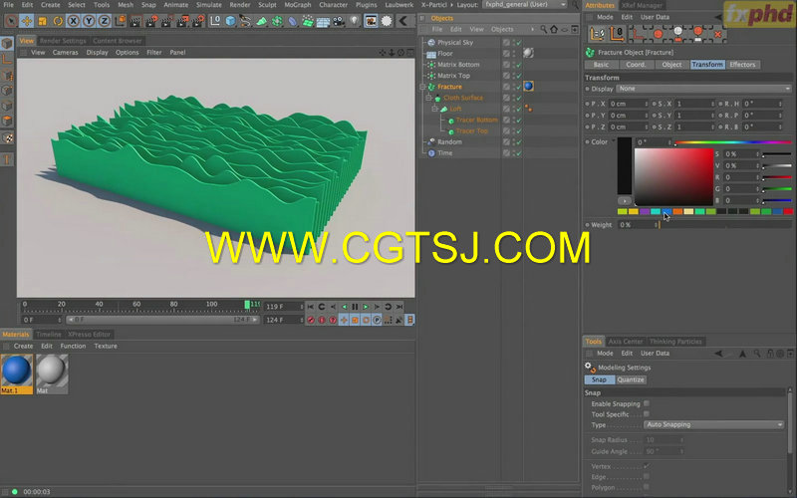Click the Coord. attribute tab button
The width and height of the screenshot is (797, 498).
(636, 65)
